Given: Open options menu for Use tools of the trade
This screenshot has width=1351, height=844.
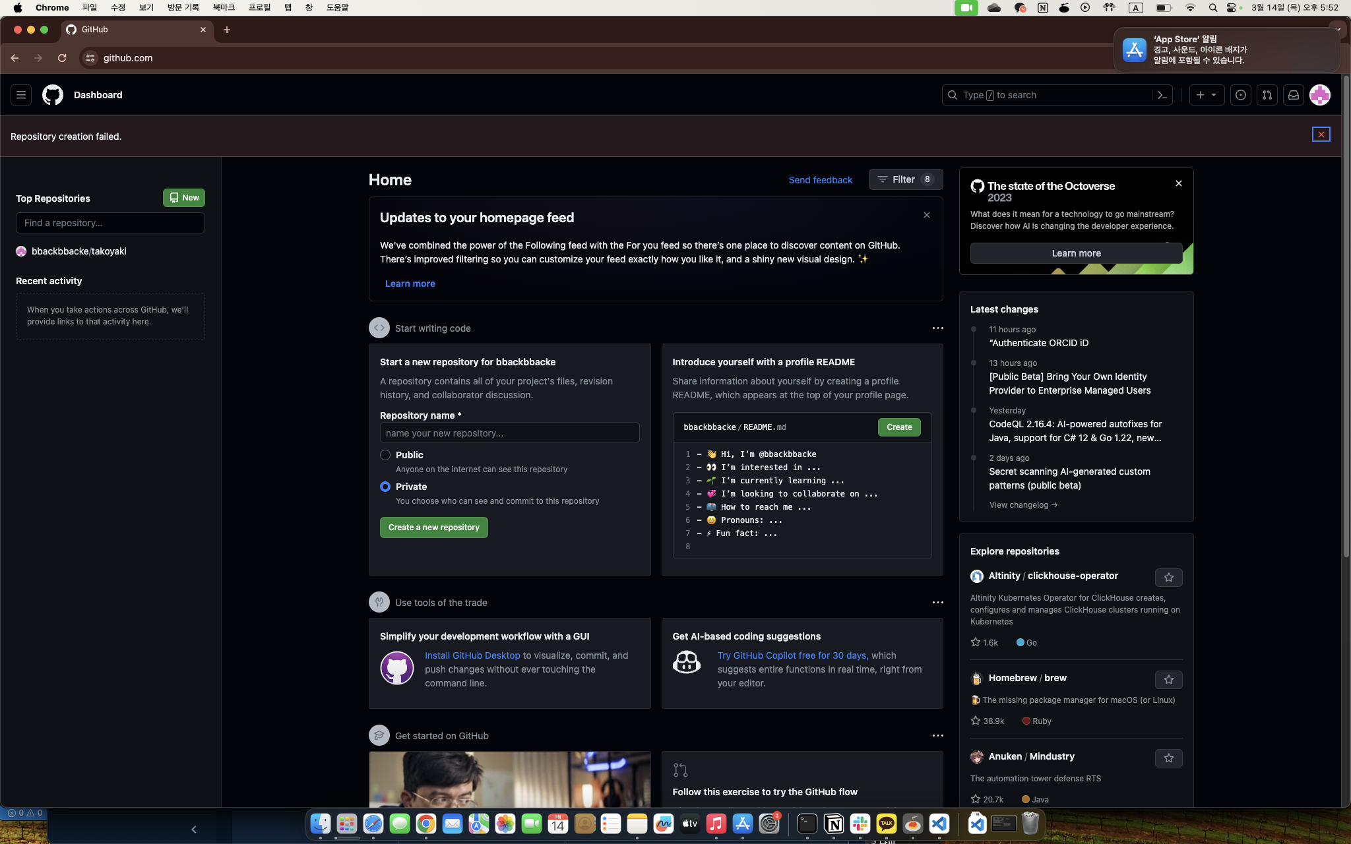Looking at the screenshot, I should coord(938,603).
